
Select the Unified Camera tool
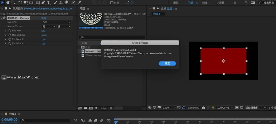26,2
